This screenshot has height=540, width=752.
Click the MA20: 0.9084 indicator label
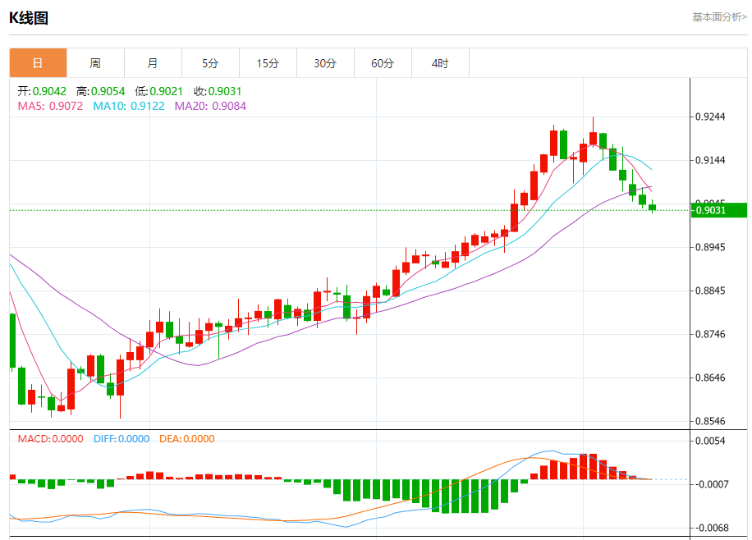[x=210, y=106]
